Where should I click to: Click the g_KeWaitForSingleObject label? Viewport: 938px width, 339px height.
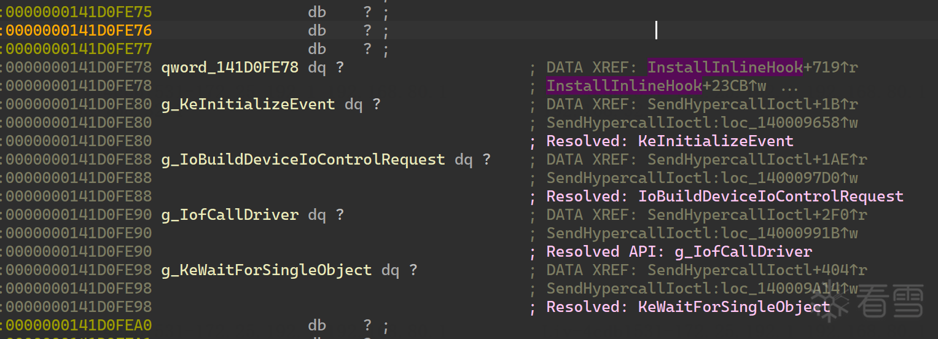click(x=267, y=270)
